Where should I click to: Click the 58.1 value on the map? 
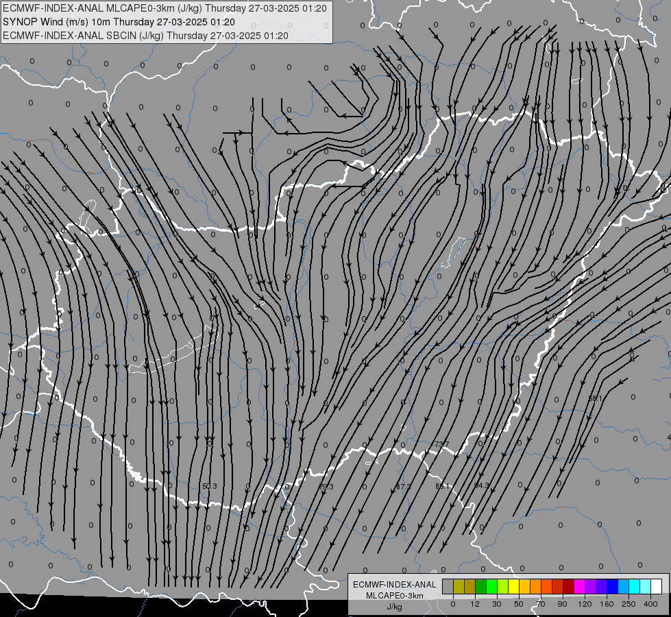click(x=595, y=398)
